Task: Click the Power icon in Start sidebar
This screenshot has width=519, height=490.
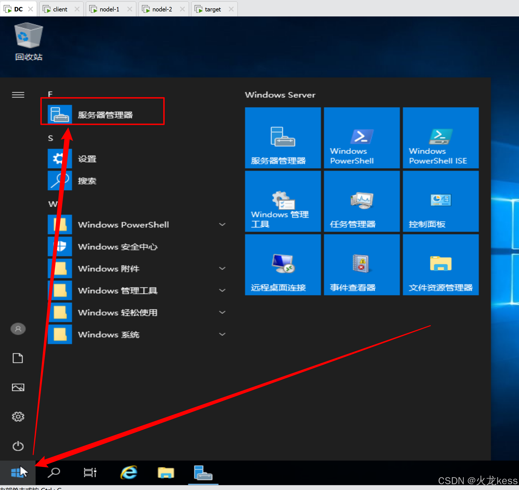Action: tap(18, 446)
